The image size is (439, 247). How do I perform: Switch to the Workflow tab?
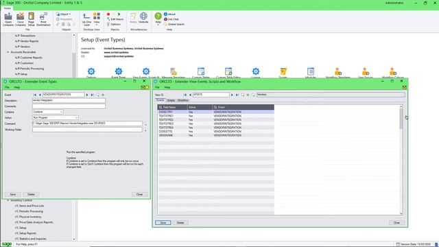pos(183,100)
